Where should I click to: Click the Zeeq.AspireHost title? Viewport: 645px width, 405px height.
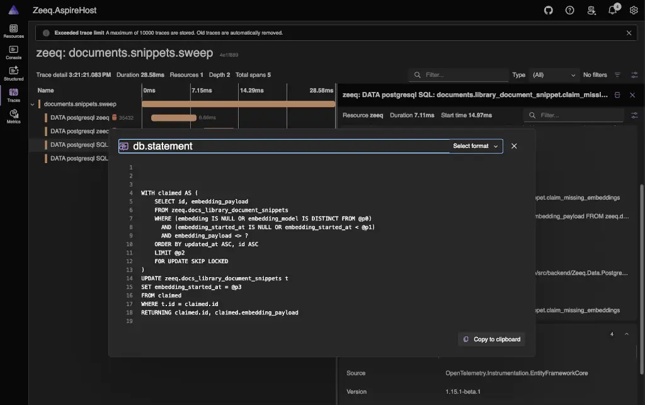click(x=65, y=10)
